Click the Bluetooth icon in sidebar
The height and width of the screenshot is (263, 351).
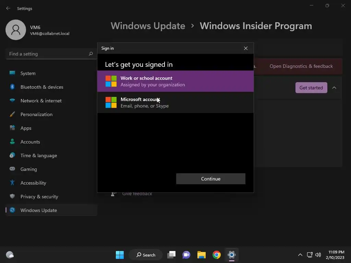12,87
